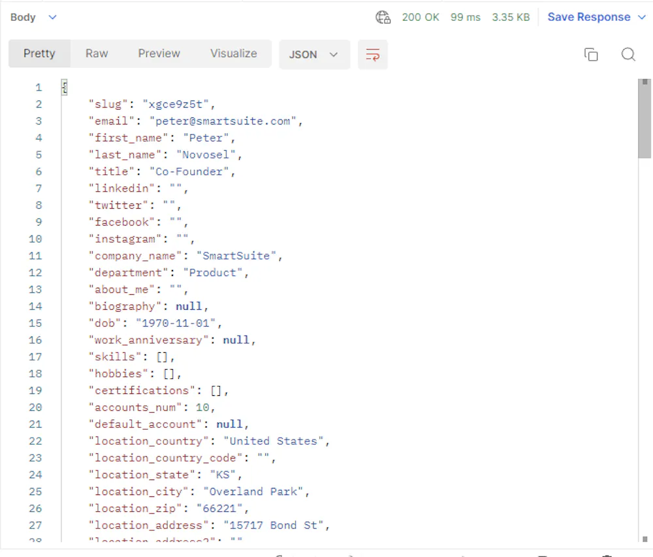
Task: Open the JSON format dropdown
Action: pyautogui.click(x=314, y=55)
